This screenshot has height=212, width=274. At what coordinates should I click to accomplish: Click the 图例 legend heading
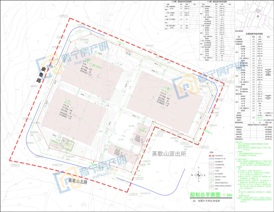pos(212,152)
